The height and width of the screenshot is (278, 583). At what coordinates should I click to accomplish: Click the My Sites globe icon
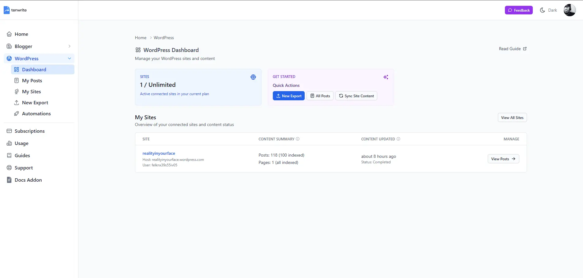coord(17,91)
